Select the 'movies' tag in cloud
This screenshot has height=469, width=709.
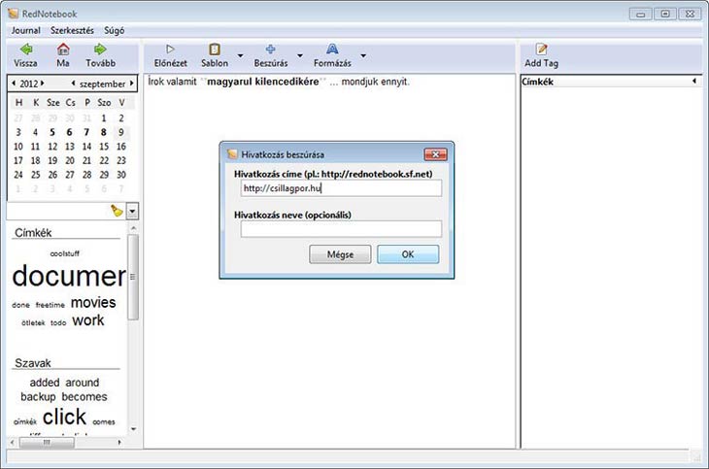click(x=93, y=303)
